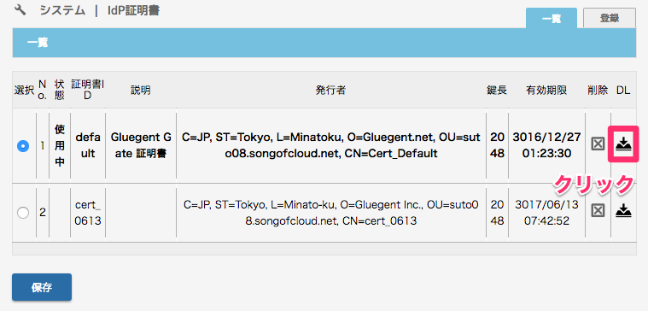
Task: Click the 有効期限 column header
Action: pyautogui.click(x=546, y=91)
